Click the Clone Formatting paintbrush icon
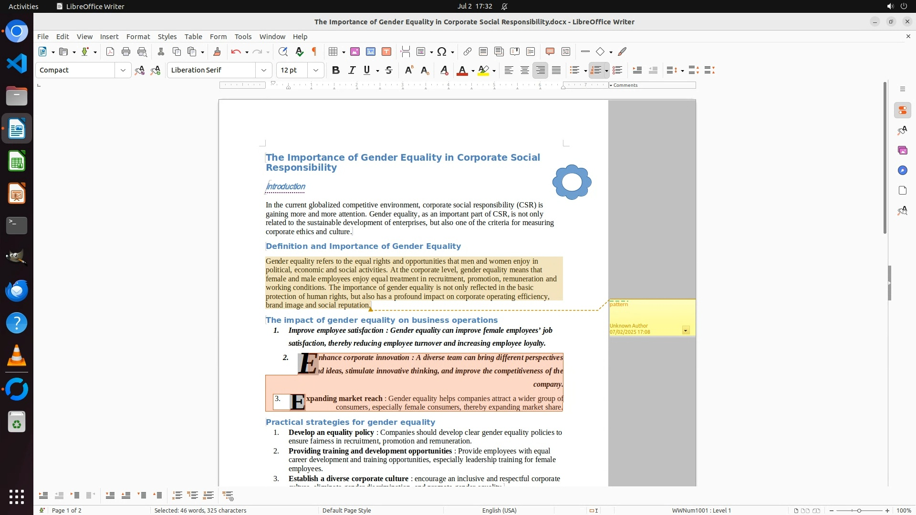The image size is (916, 515). point(217,52)
